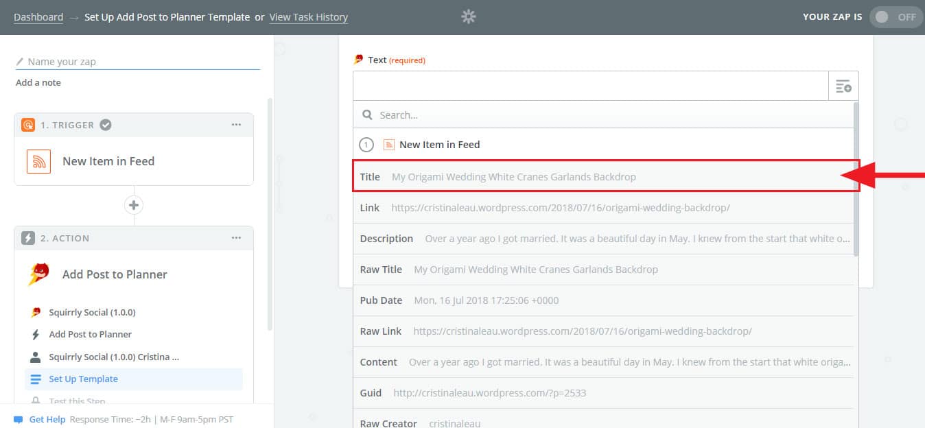Select the Raw Title field option
The image size is (925, 428).
[x=604, y=270]
